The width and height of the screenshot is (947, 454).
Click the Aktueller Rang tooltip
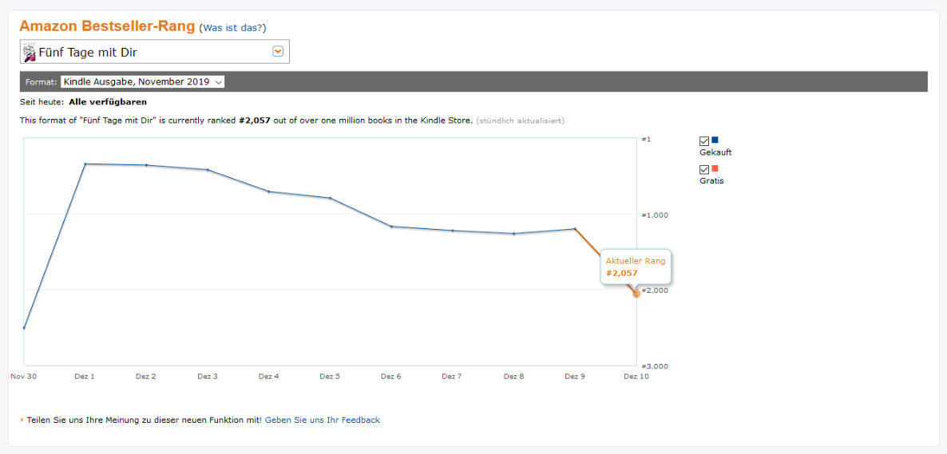[x=636, y=266]
